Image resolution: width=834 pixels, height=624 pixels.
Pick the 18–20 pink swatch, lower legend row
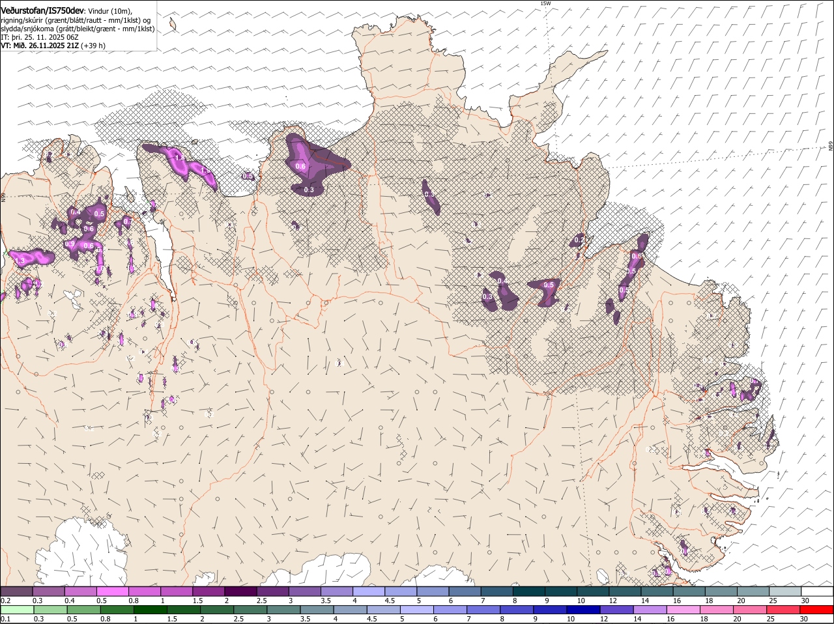pyautogui.click(x=717, y=610)
